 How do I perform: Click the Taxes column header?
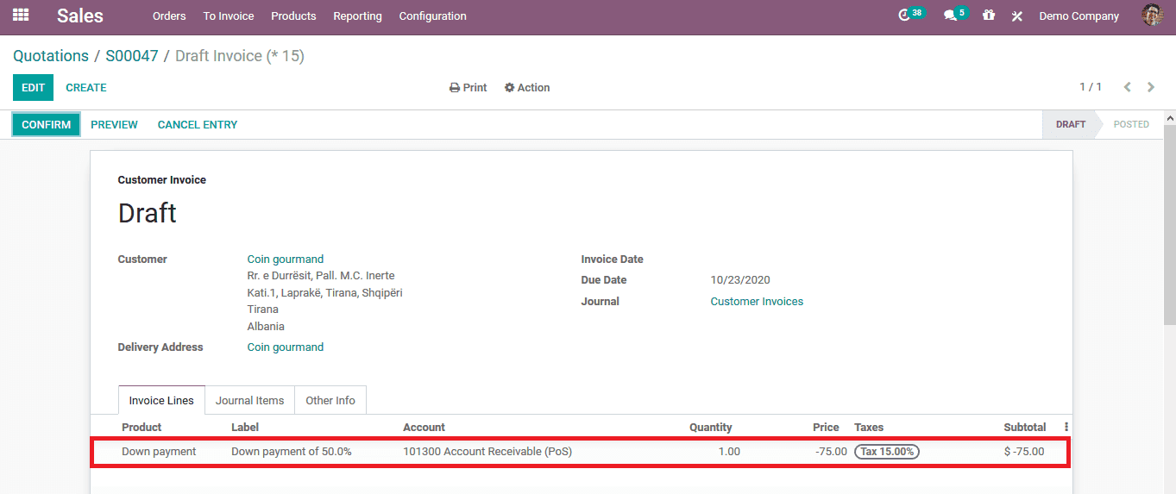(x=869, y=427)
